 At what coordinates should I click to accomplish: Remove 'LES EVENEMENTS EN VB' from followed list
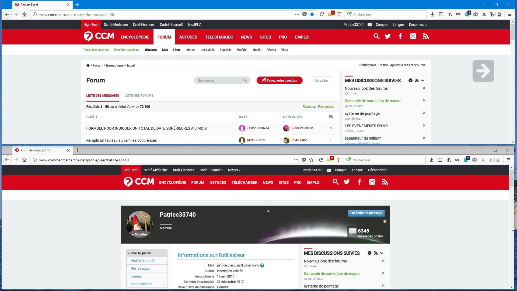424,126
